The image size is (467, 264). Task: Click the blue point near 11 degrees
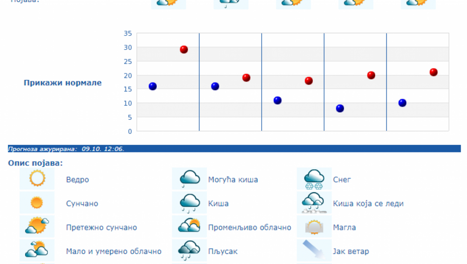pyautogui.click(x=278, y=101)
